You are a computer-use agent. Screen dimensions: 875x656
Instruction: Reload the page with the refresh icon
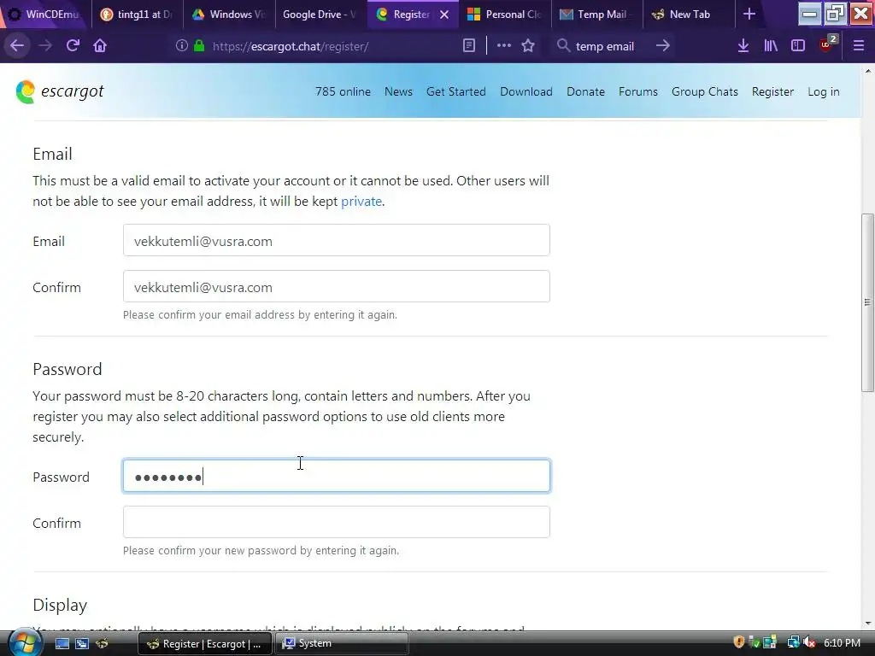click(x=73, y=46)
